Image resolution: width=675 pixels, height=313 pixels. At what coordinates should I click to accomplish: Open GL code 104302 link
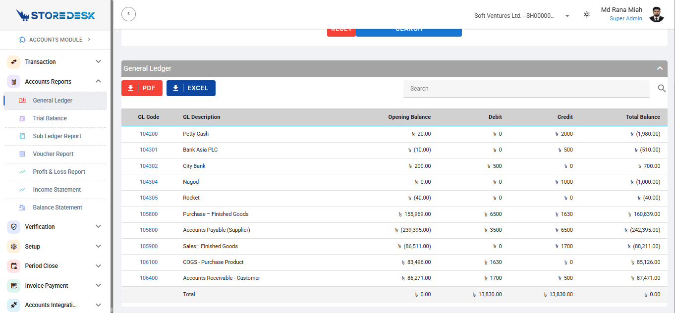149,166
